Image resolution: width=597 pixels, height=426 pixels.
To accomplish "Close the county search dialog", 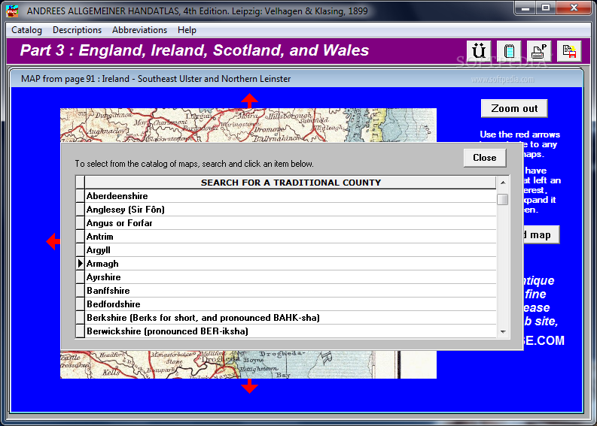I will point(485,158).
